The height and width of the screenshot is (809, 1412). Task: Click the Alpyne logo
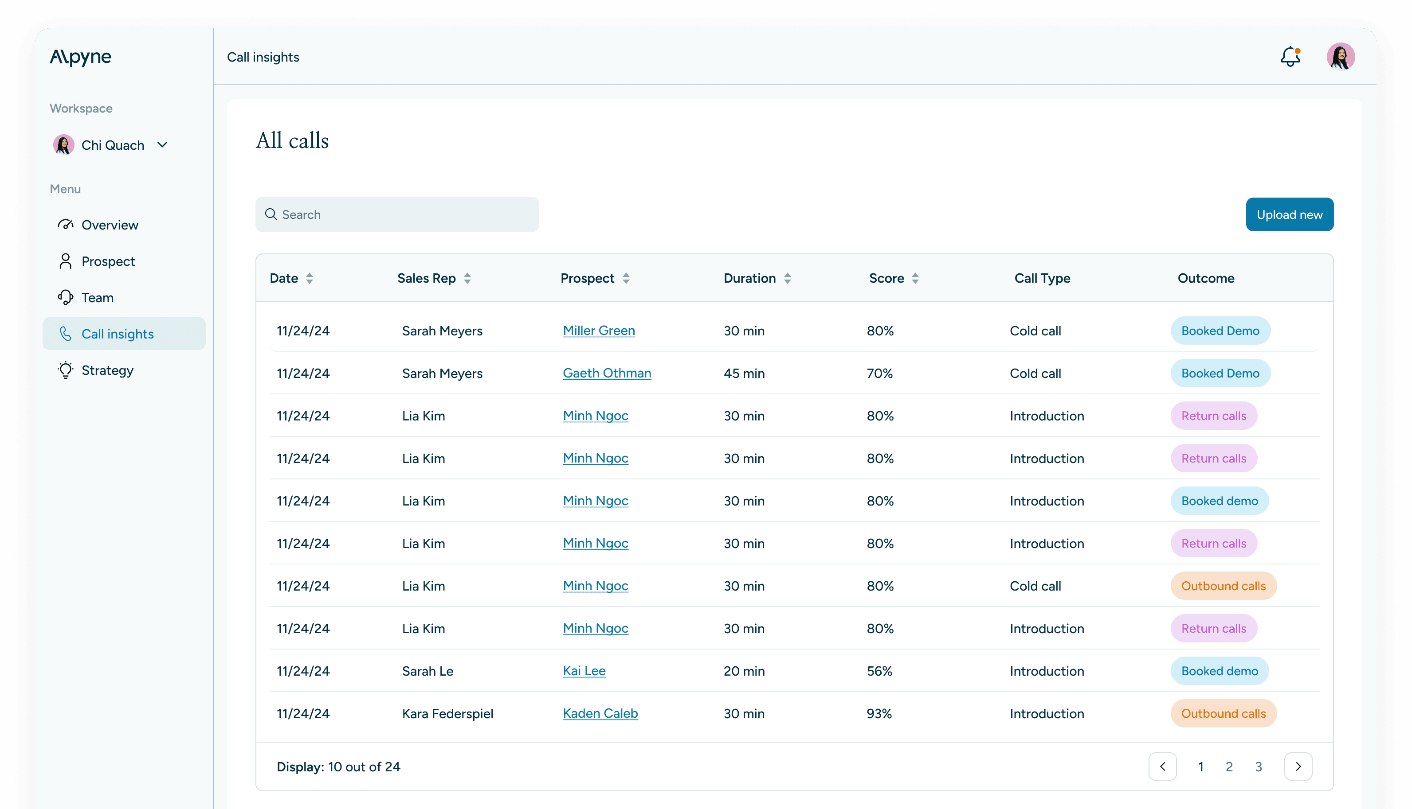click(x=81, y=57)
